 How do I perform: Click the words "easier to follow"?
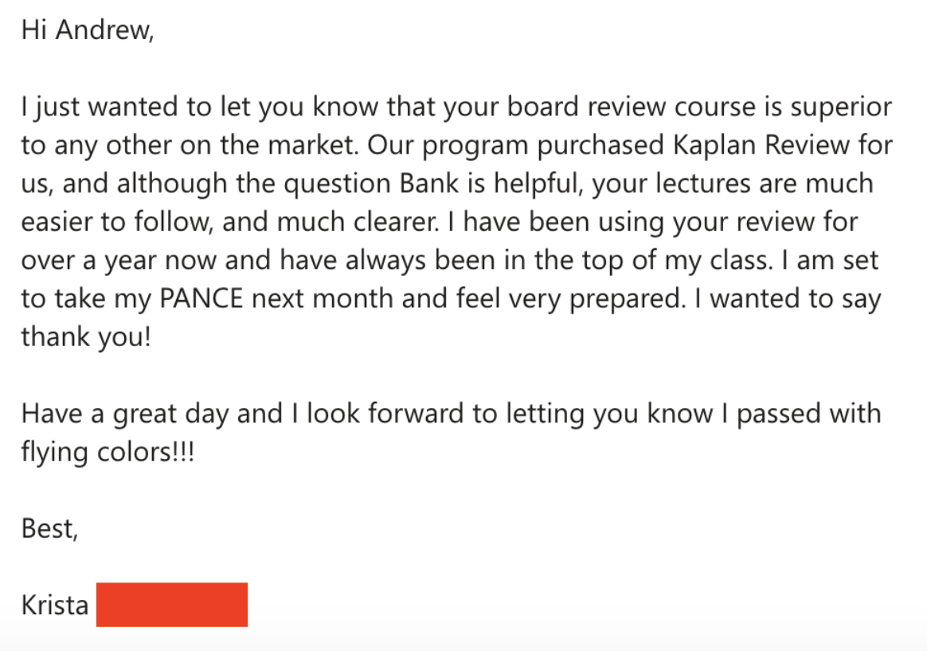pos(116,221)
